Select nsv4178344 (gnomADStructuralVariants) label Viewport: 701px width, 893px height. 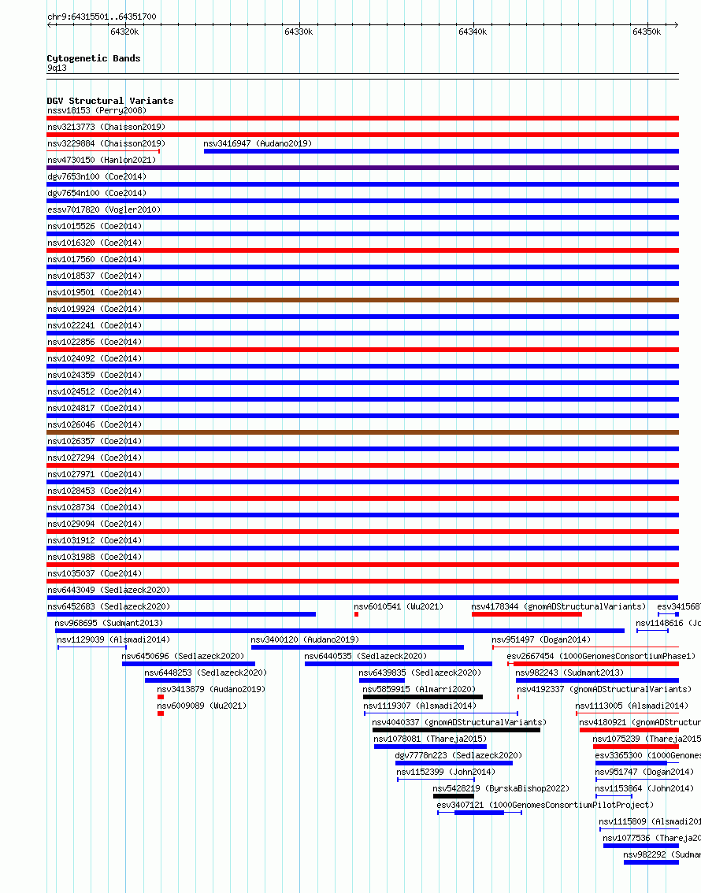(x=558, y=606)
